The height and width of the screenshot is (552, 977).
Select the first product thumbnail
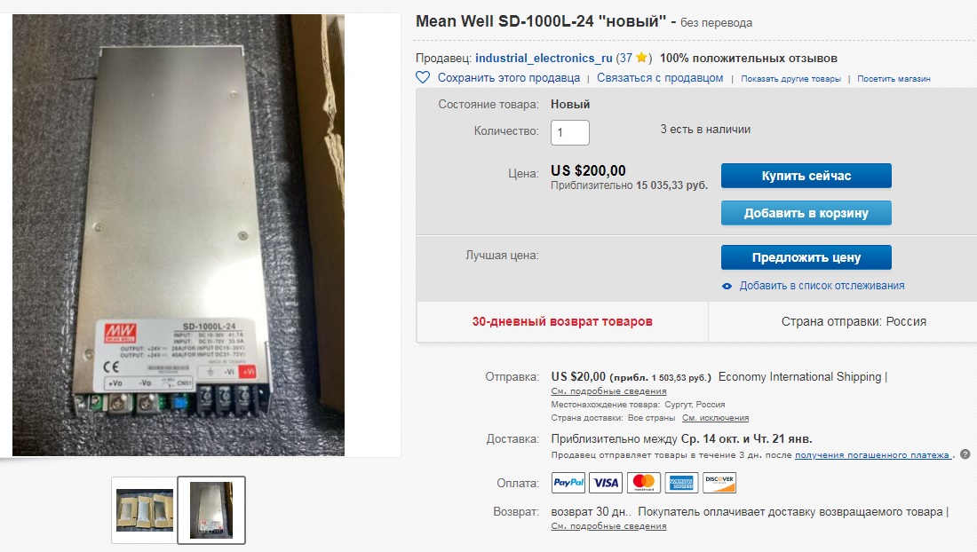(x=145, y=509)
